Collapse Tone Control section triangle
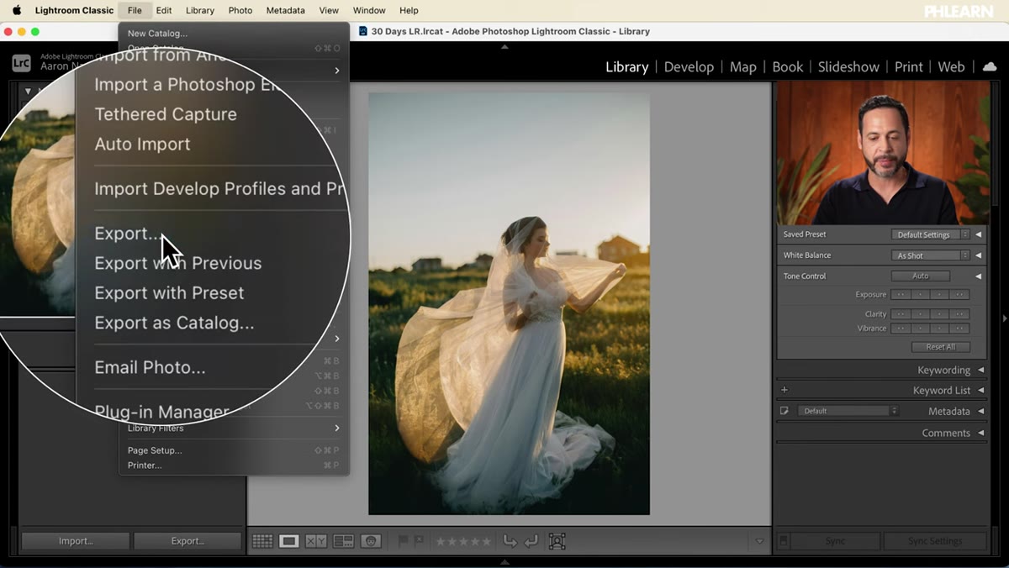This screenshot has height=568, width=1009. point(978,276)
